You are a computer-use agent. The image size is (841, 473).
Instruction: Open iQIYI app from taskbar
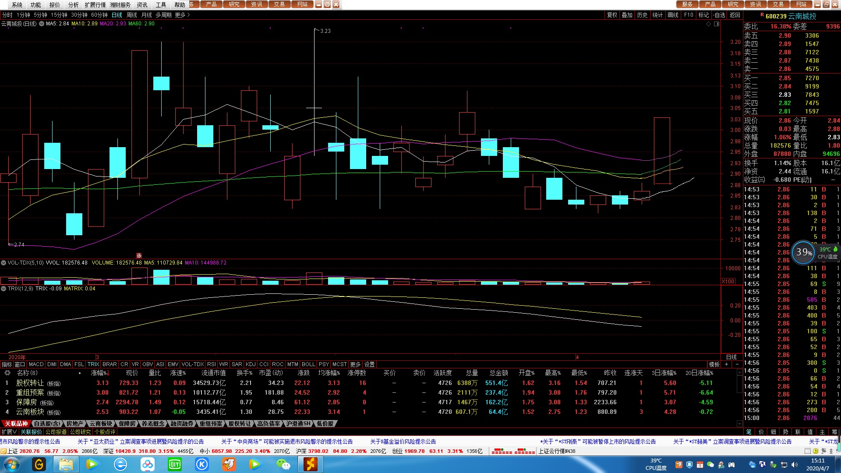[174, 464]
